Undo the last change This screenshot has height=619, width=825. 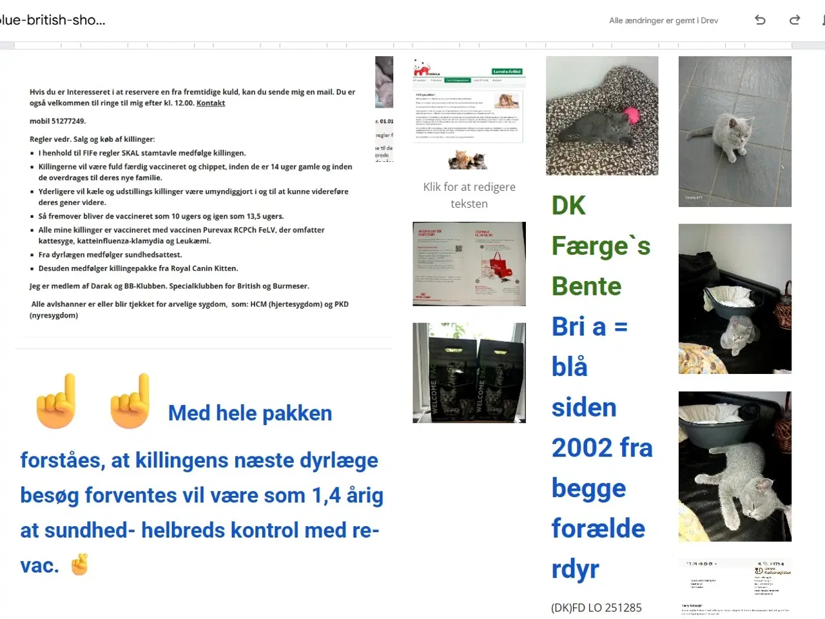pos(760,20)
